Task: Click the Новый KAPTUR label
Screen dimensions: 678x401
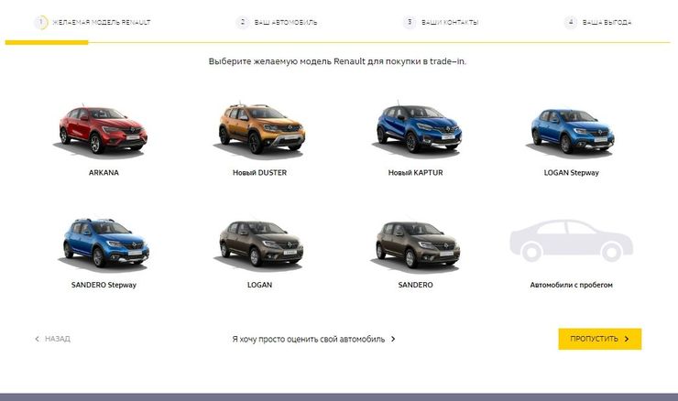Action: click(416, 172)
